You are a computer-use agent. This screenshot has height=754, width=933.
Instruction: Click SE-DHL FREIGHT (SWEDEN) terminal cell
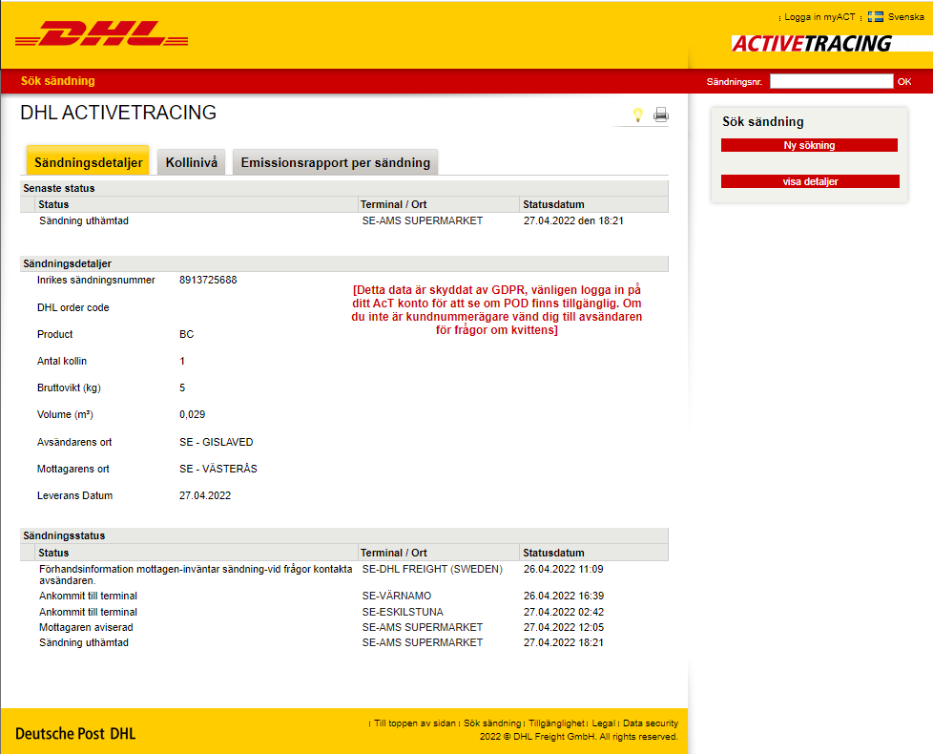coord(432,569)
